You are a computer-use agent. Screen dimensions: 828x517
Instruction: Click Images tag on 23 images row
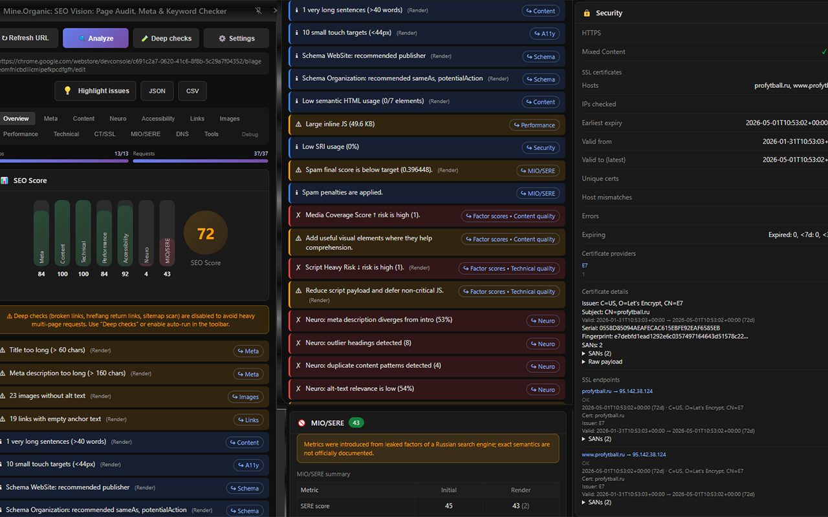tap(246, 397)
